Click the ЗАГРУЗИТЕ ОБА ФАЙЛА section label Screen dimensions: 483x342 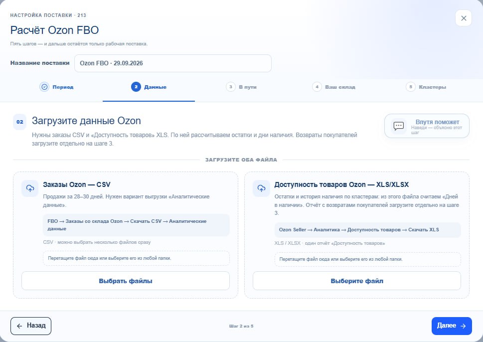tap(241, 160)
